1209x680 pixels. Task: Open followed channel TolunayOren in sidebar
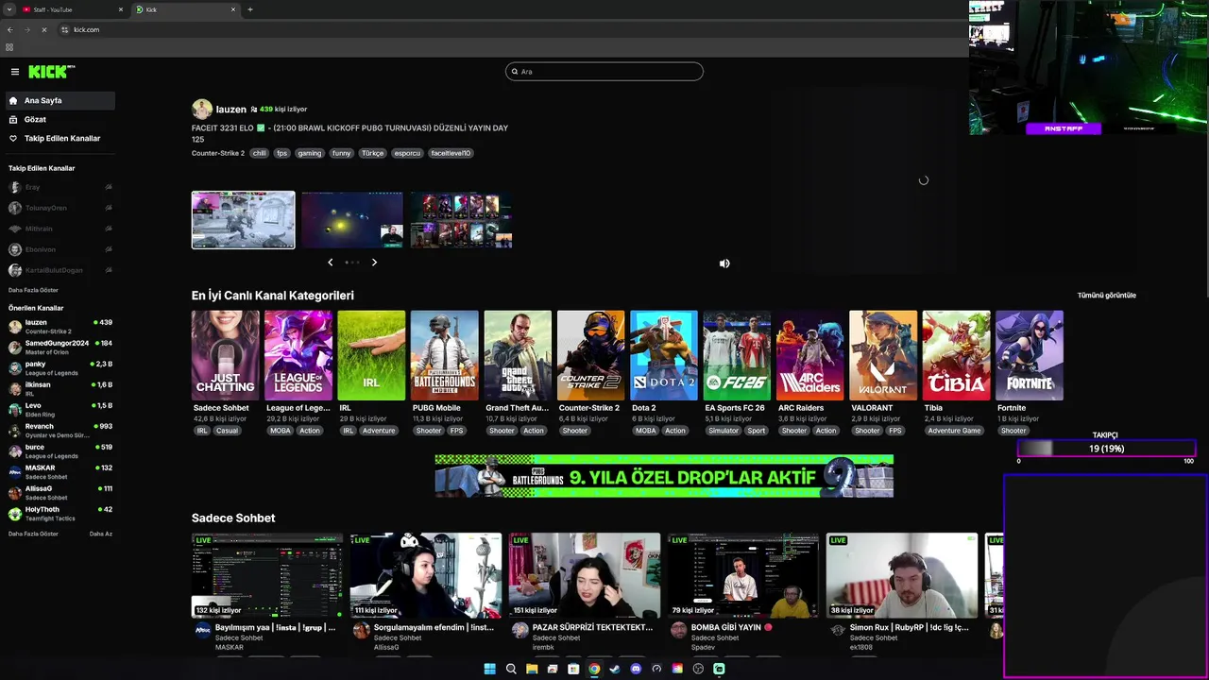60,208
